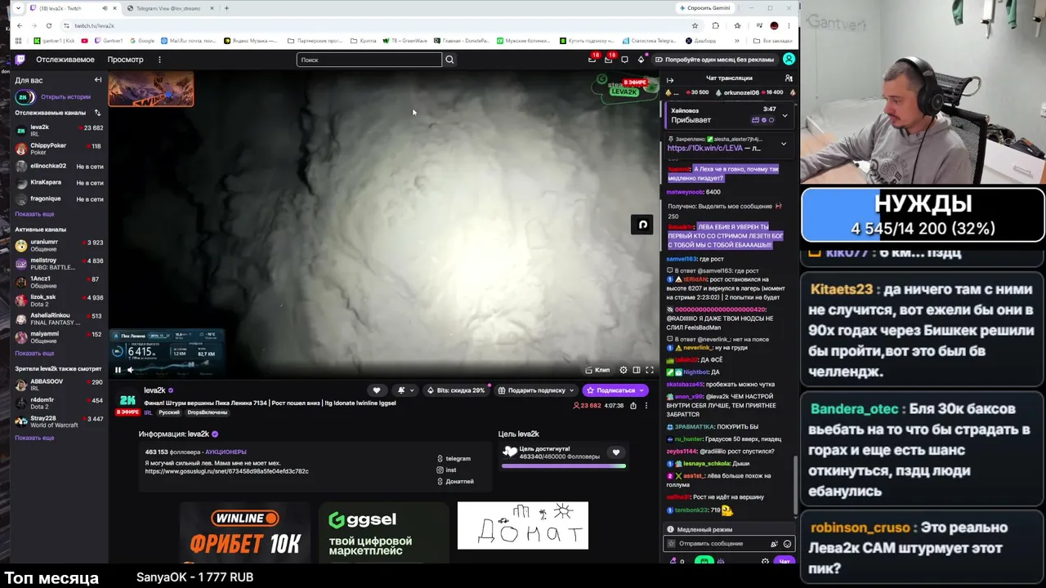
Task: Click the IRL category link
Action: (148, 412)
